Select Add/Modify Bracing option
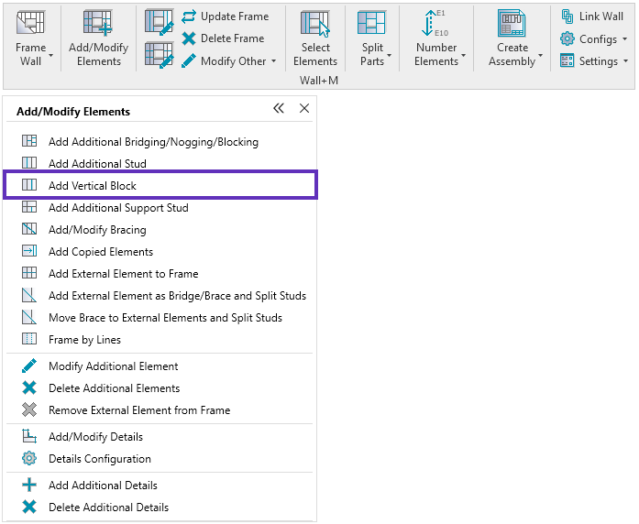This screenshot has height=524, width=639. coord(97,230)
